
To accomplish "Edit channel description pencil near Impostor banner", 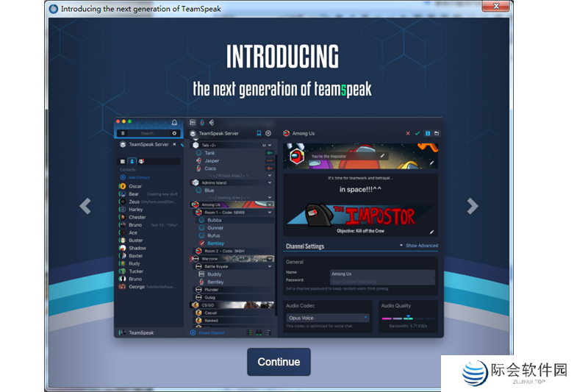I will click(x=432, y=232).
